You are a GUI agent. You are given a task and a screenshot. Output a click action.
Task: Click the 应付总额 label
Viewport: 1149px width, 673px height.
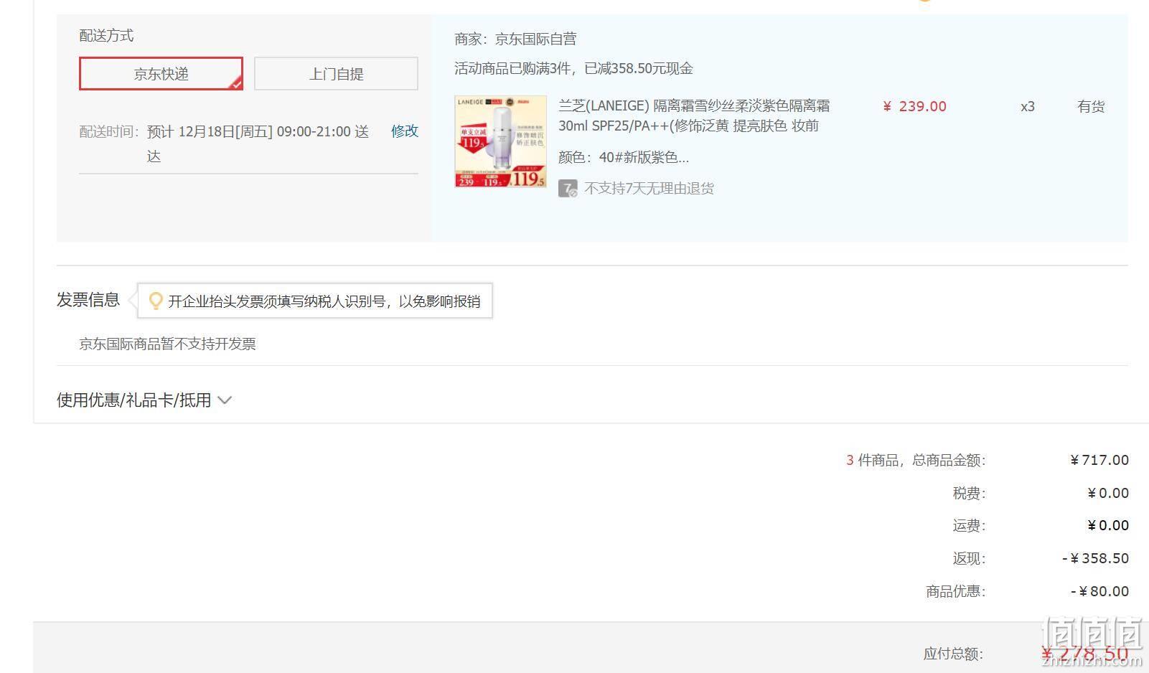(x=953, y=654)
